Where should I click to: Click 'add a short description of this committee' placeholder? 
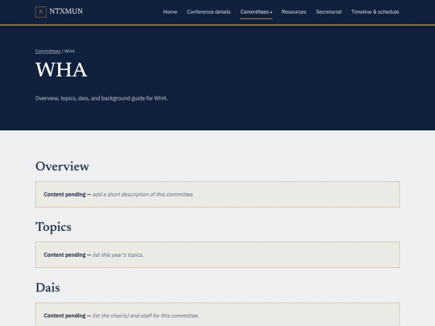(143, 195)
